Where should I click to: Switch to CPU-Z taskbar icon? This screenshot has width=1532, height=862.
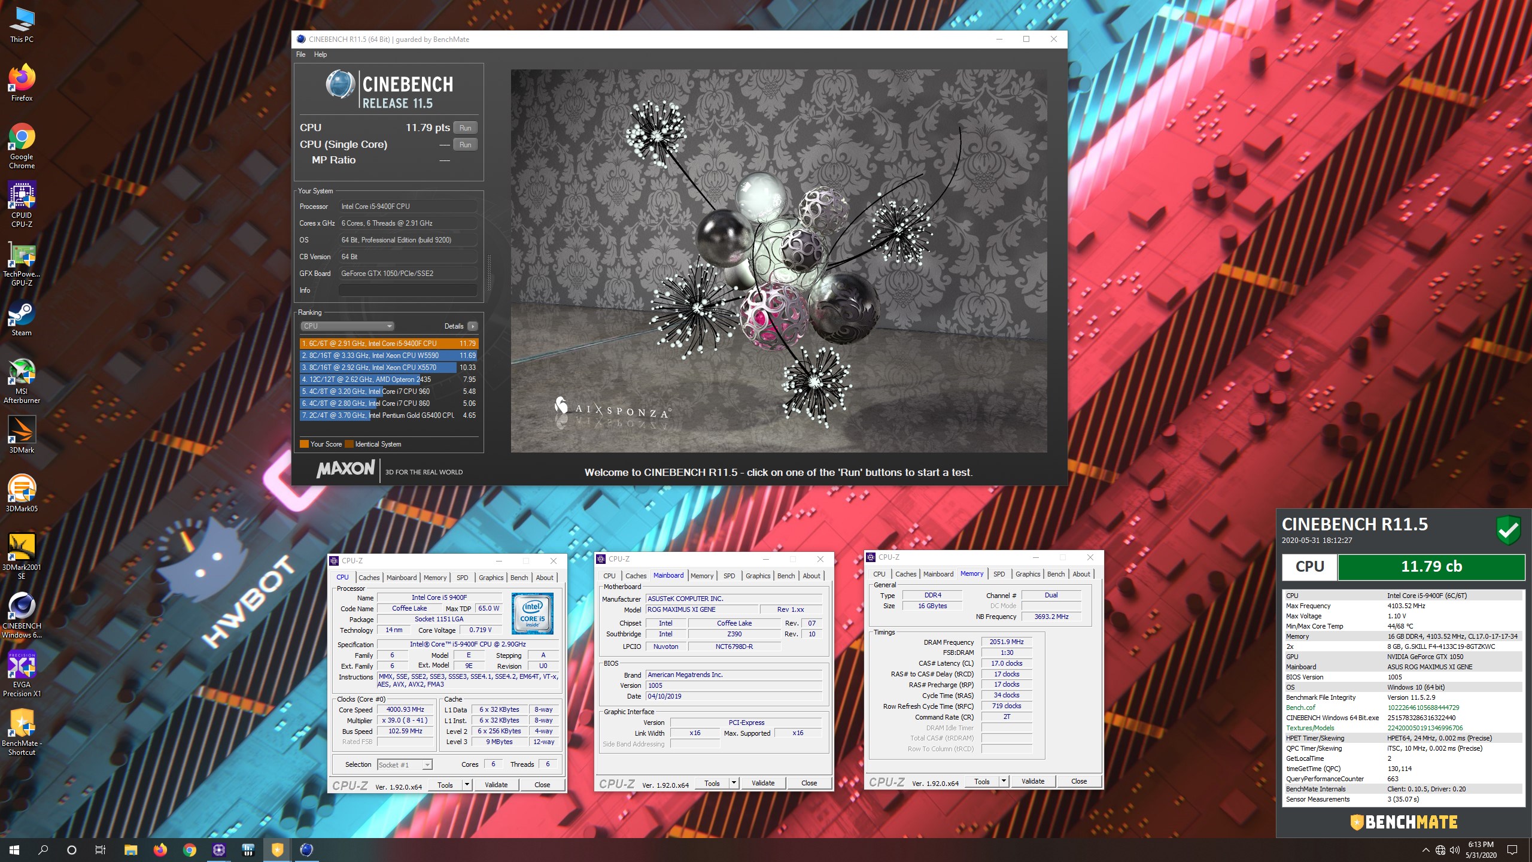(x=218, y=850)
